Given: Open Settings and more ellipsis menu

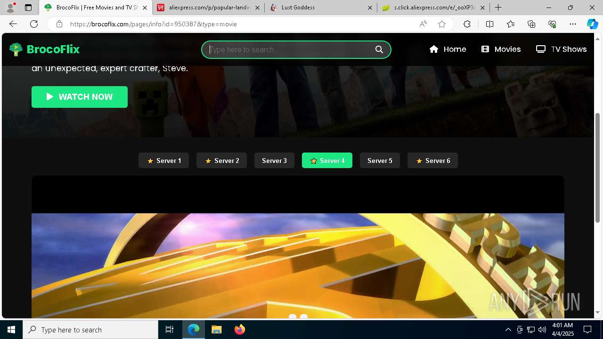Looking at the screenshot, I should coord(573,24).
